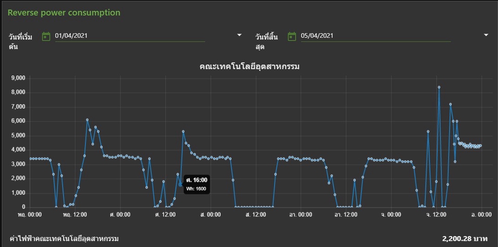
Task: Click the start date calendar icon
Action: [x=46, y=36]
